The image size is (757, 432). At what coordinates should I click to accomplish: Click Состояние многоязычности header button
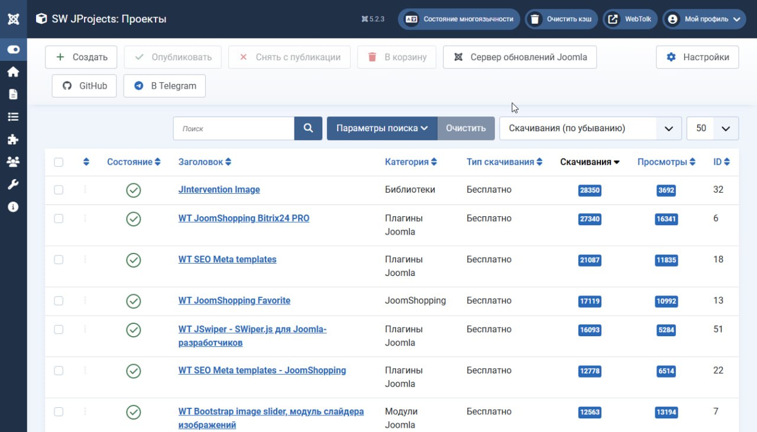459,19
